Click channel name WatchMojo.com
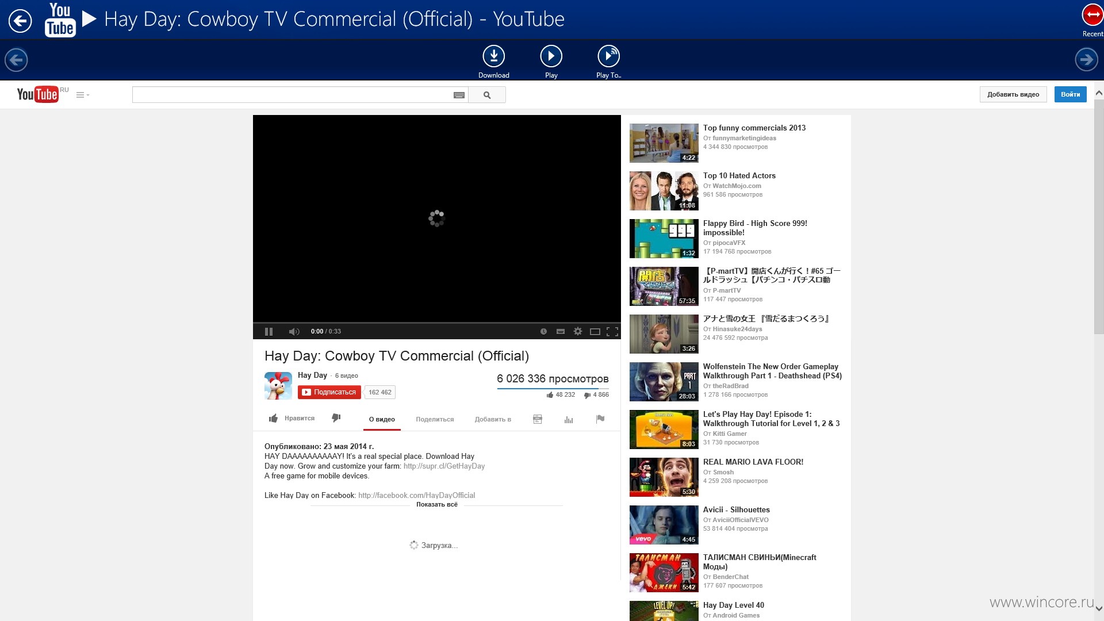 click(737, 186)
